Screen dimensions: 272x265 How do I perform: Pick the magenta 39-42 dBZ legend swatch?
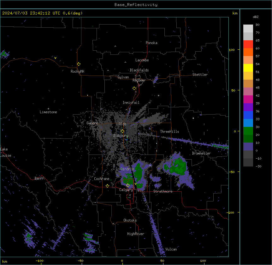point(248,99)
